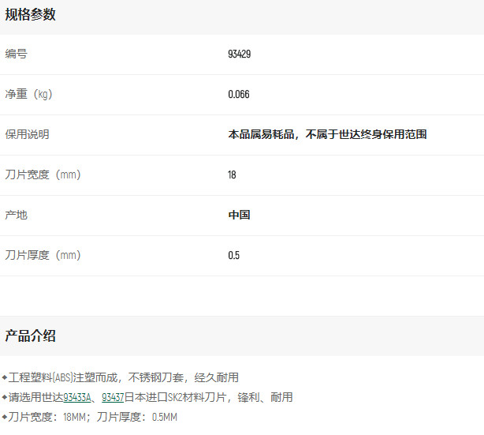Open the 93437 blade product link
Screen dimensions: 484x435
pos(113,397)
